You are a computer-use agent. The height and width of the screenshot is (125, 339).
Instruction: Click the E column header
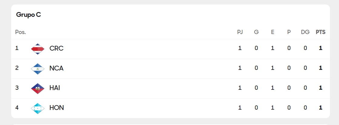click(x=273, y=32)
